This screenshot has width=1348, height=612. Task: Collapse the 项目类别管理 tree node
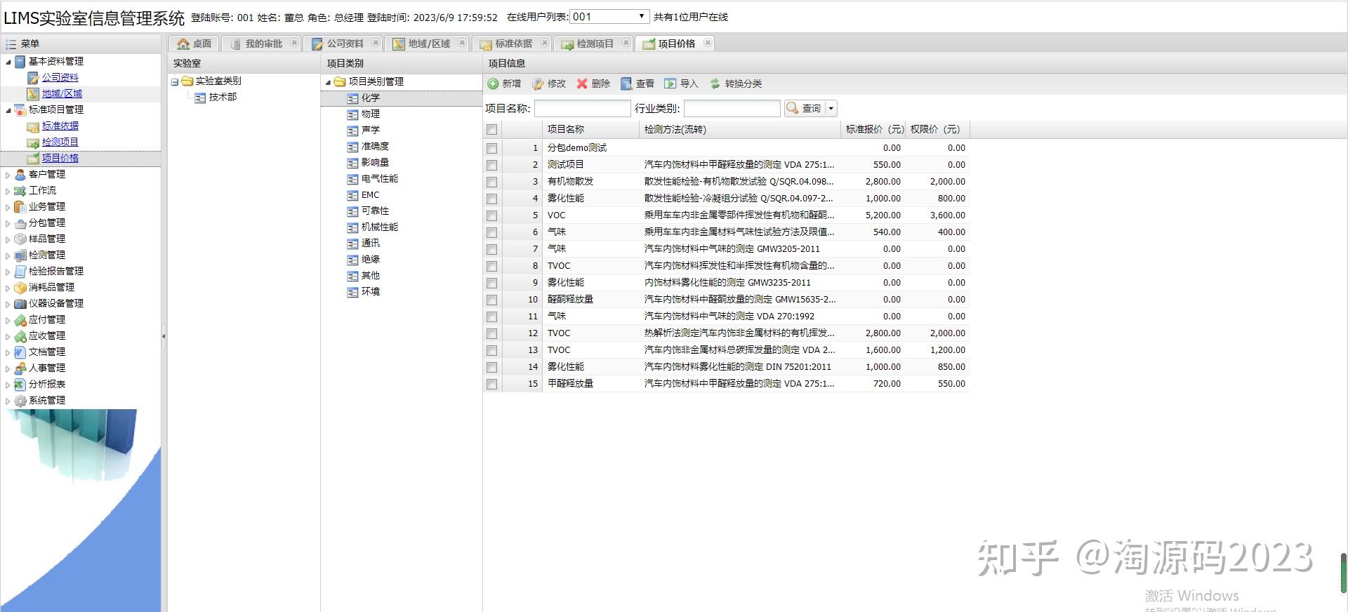[328, 82]
